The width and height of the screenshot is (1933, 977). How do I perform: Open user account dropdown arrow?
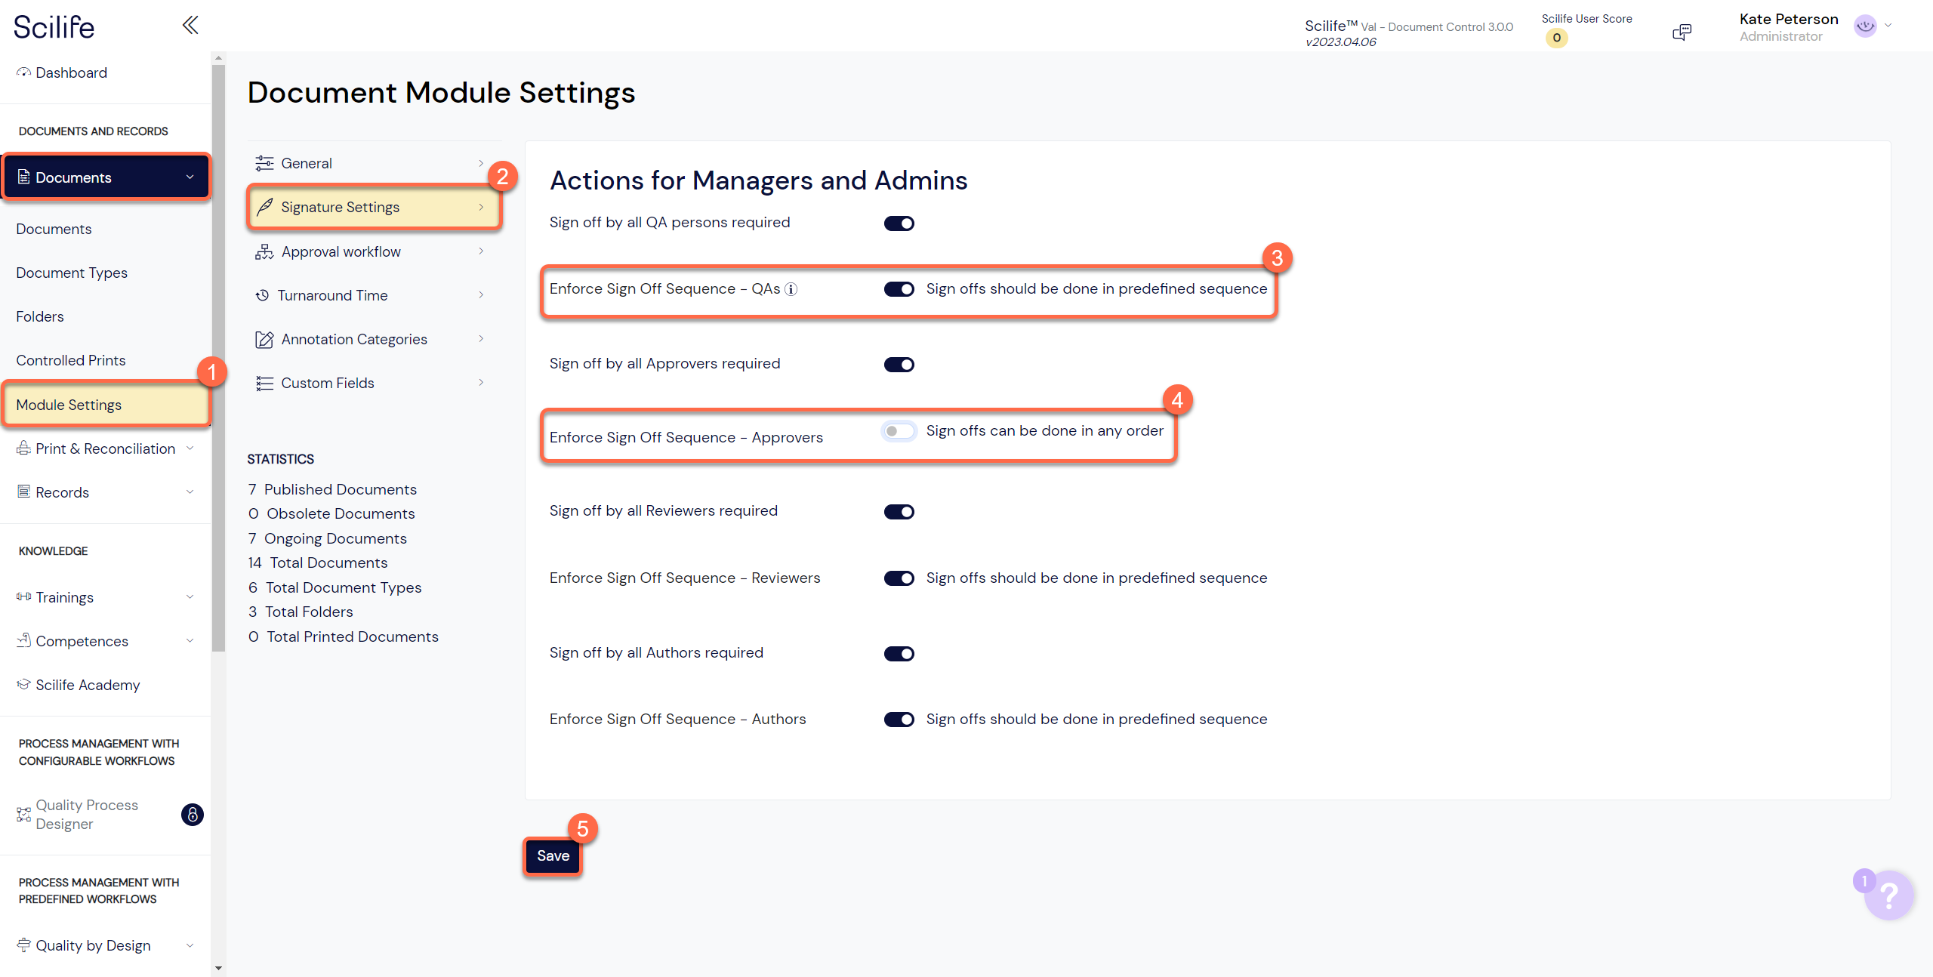(x=1888, y=26)
